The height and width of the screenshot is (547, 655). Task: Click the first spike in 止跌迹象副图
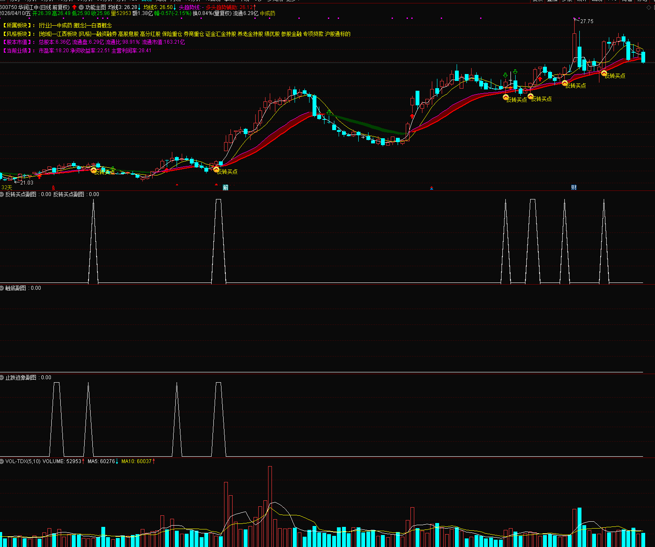(56, 419)
